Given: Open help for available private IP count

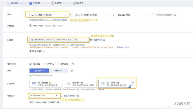Looking at the screenshot, I should point(175,15).
